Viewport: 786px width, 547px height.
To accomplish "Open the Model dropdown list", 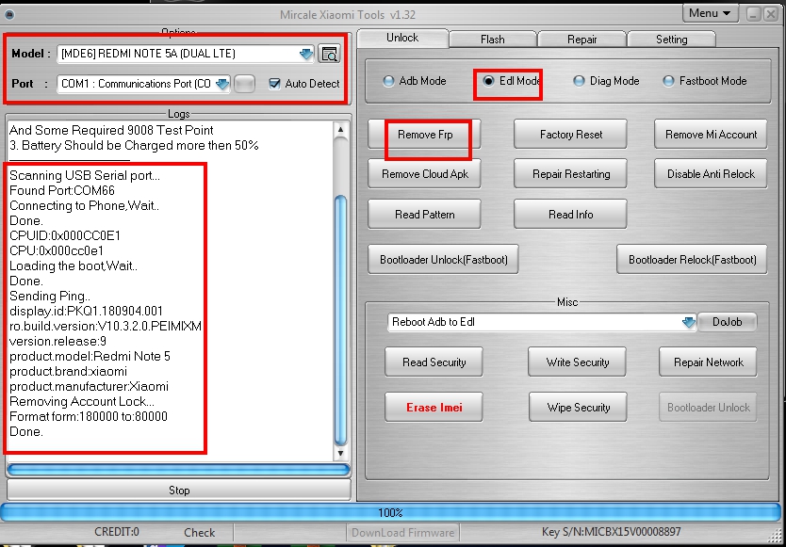I will [305, 54].
